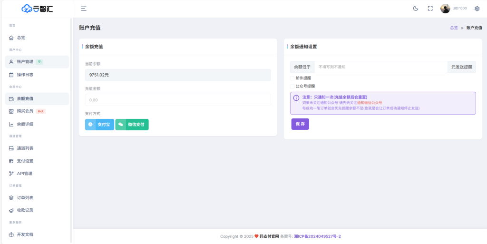Open 湘ICP备2024049527号-2 link
Screen dimensions: 487x244
coord(317,236)
